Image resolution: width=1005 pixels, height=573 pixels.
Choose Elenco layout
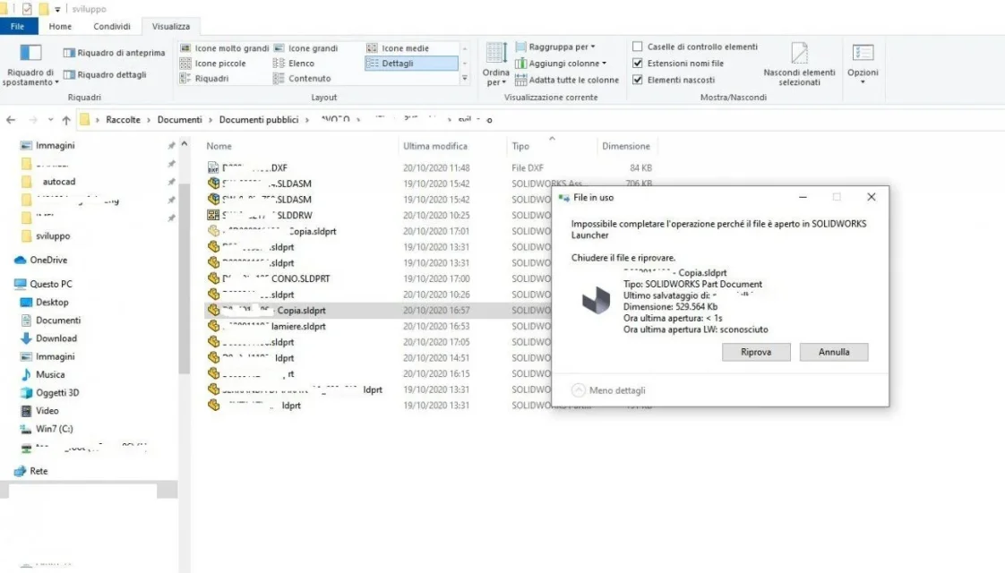click(294, 64)
